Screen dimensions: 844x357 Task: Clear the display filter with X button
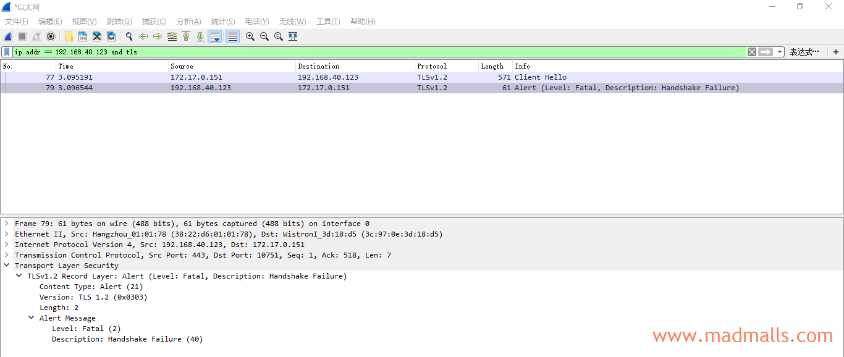(x=752, y=52)
